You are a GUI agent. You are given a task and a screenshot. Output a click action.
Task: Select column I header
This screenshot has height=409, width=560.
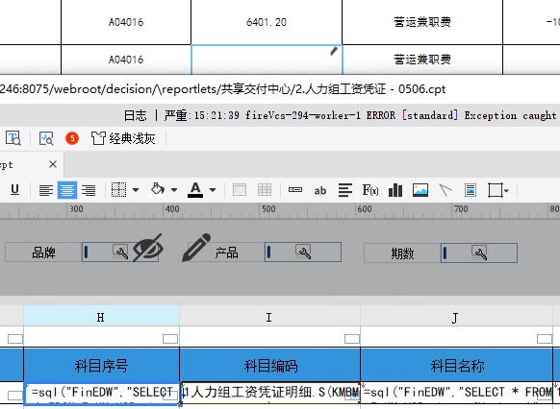click(269, 316)
